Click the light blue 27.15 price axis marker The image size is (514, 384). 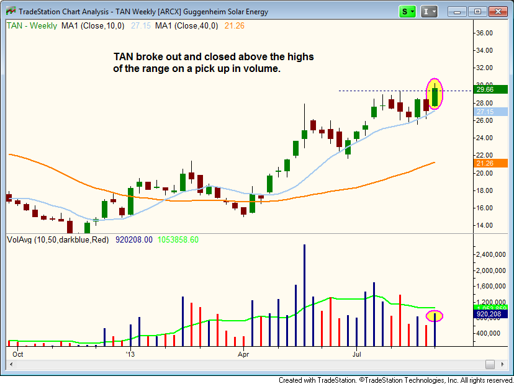491,112
